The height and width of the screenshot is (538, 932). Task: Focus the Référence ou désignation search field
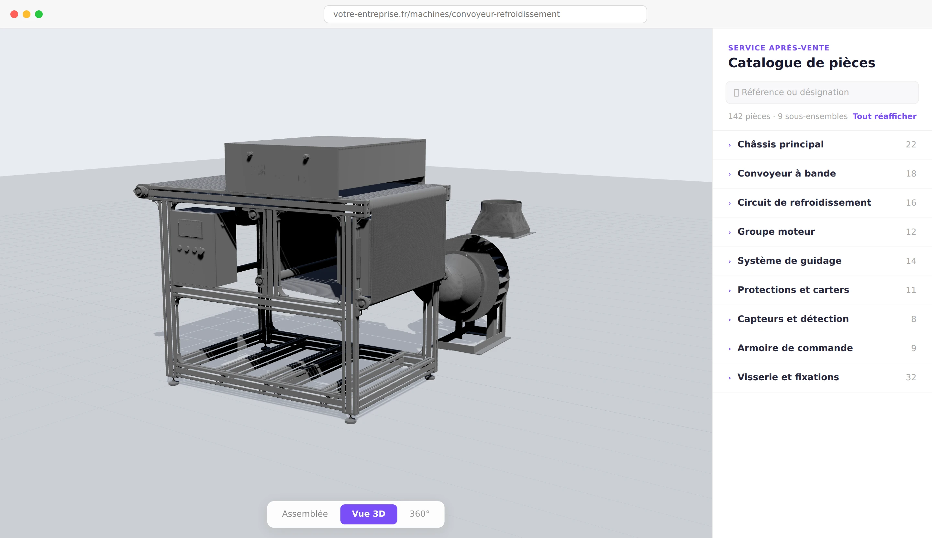tap(822, 92)
